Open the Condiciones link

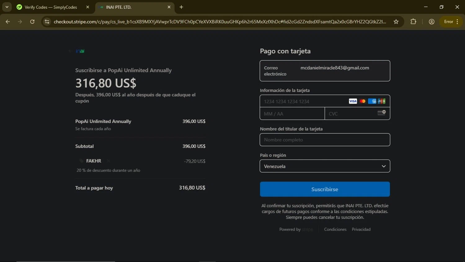point(335,229)
